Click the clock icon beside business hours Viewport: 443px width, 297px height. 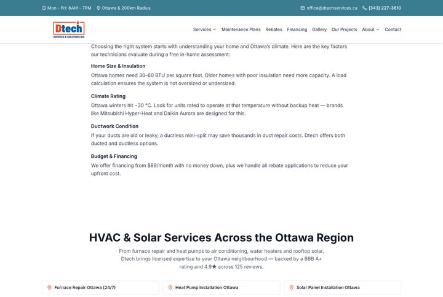point(44,8)
